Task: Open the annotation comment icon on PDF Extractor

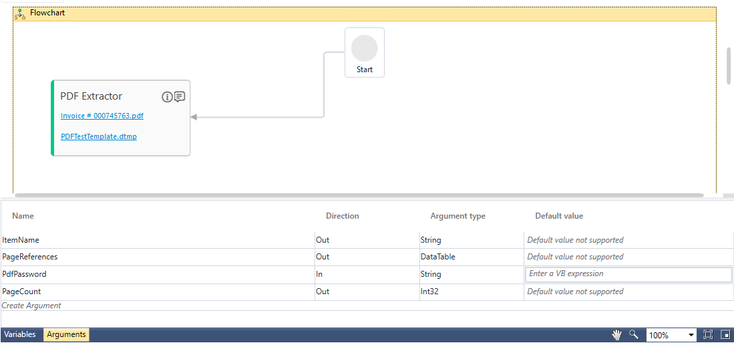Action: tap(180, 97)
